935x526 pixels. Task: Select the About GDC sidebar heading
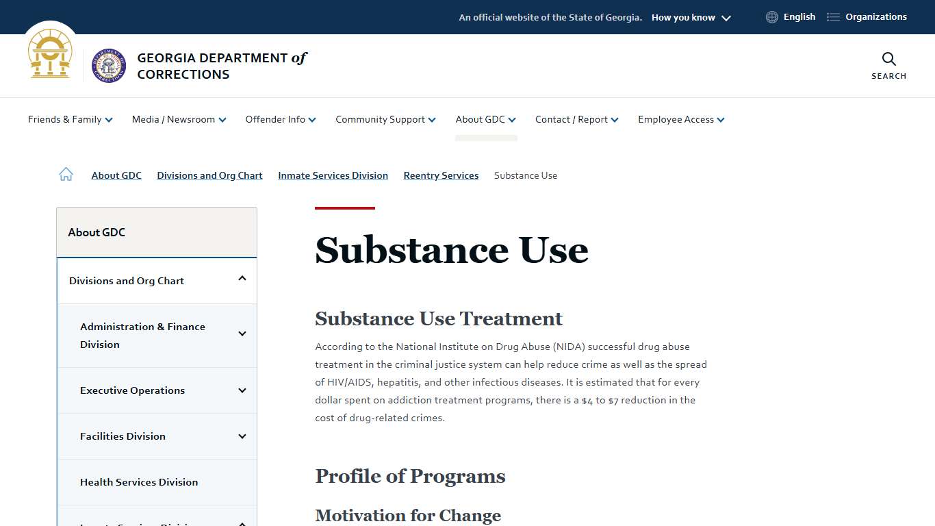pyautogui.click(x=97, y=232)
